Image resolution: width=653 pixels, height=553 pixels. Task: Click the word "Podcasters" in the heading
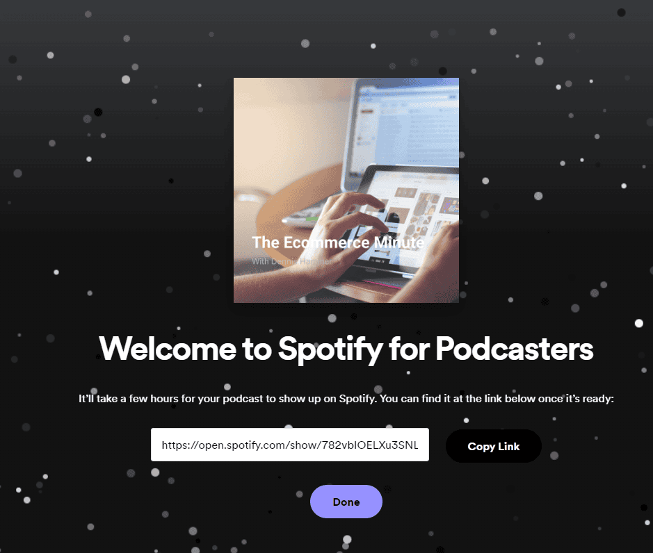coord(515,348)
